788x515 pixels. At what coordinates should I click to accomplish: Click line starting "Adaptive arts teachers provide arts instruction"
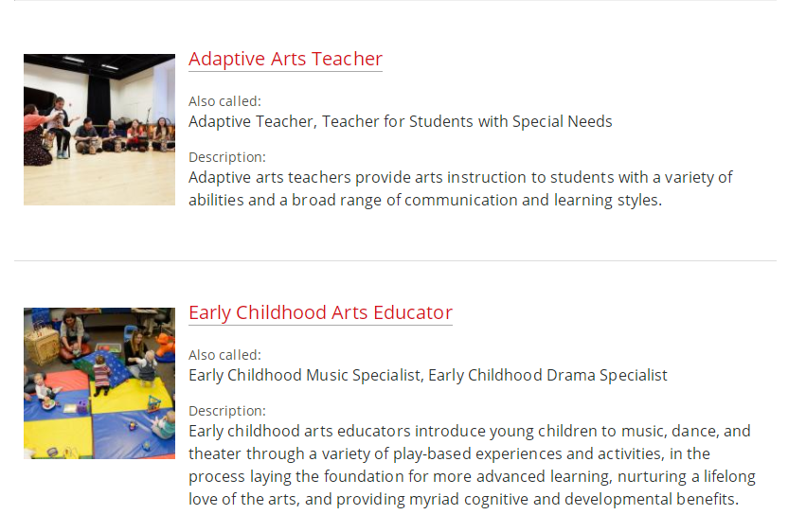(x=460, y=177)
